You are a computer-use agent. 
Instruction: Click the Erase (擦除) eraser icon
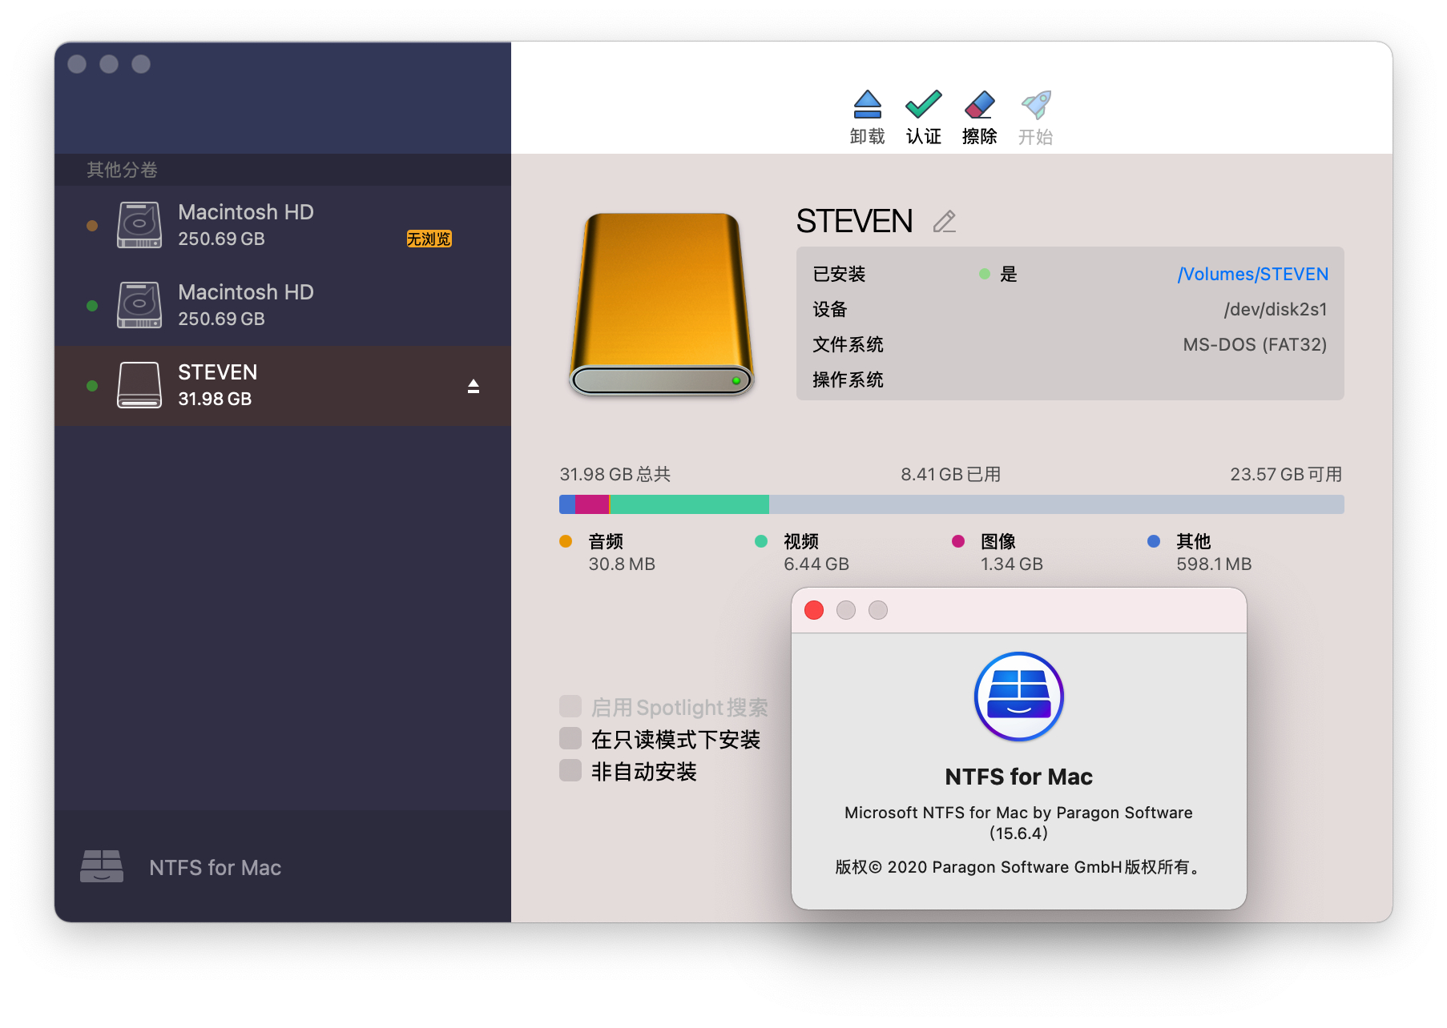tap(979, 106)
